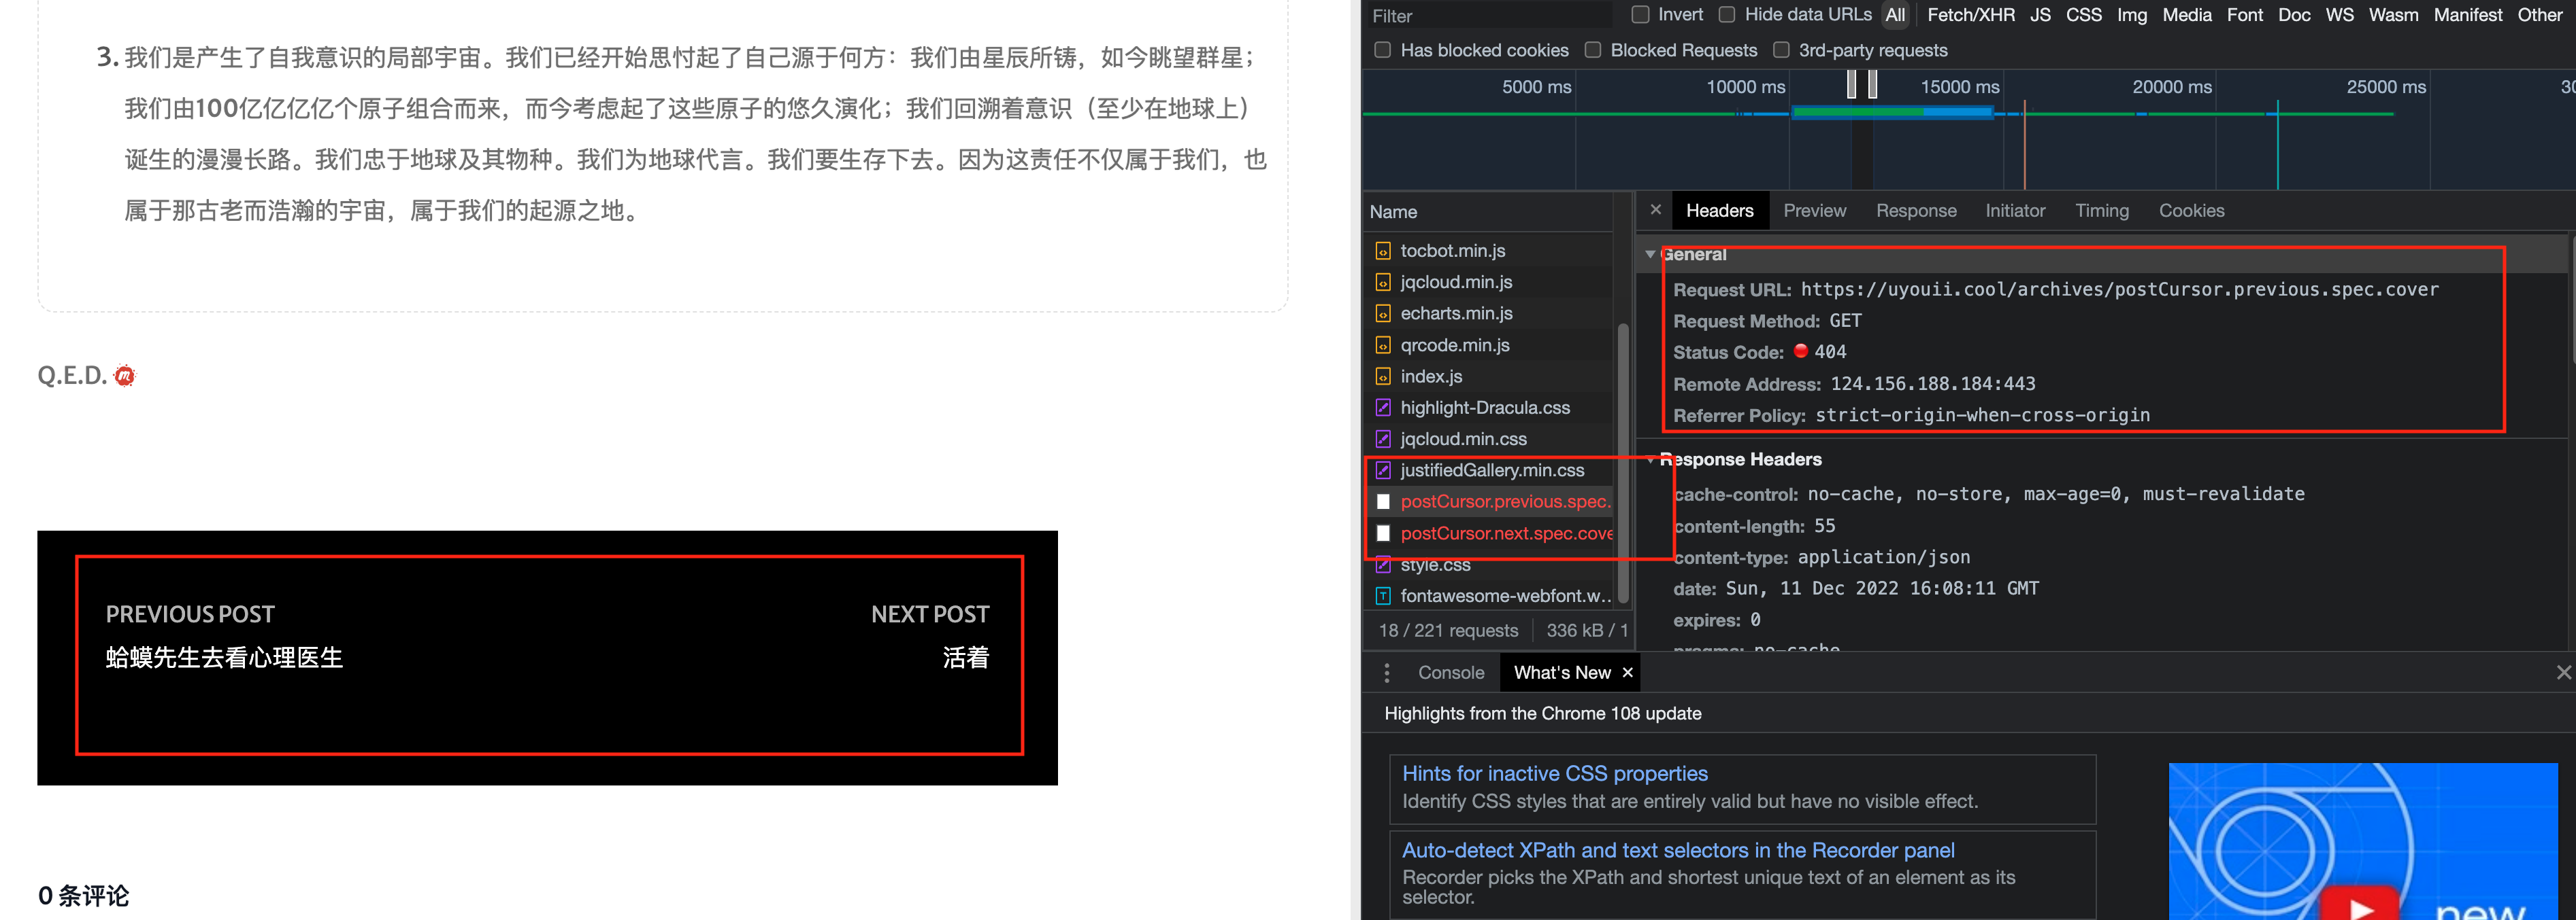Close the What's New tab
2576x920 pixels.
click(x=1627, y=672)
